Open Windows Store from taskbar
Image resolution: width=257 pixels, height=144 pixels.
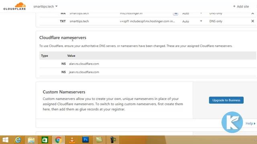click(45, 140)
